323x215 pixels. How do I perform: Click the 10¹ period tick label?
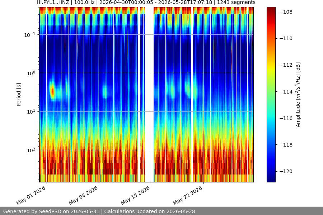click(x=31, y=111)
